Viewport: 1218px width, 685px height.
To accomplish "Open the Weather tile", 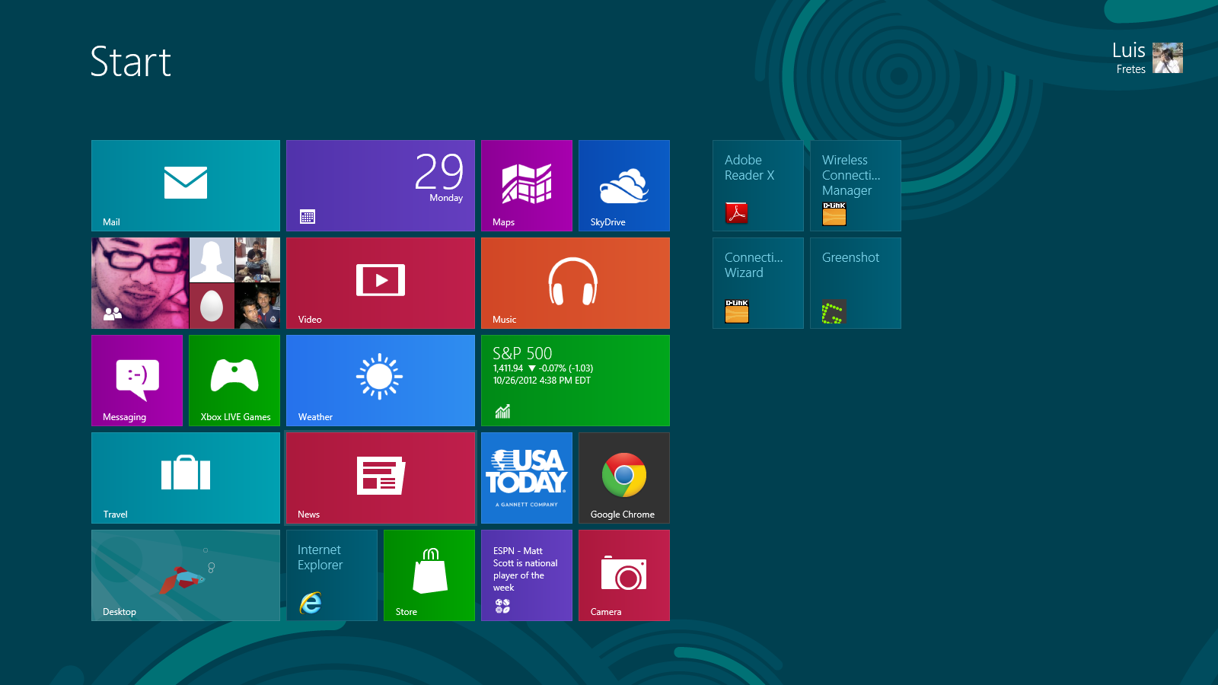I will [x=381, y=381].
